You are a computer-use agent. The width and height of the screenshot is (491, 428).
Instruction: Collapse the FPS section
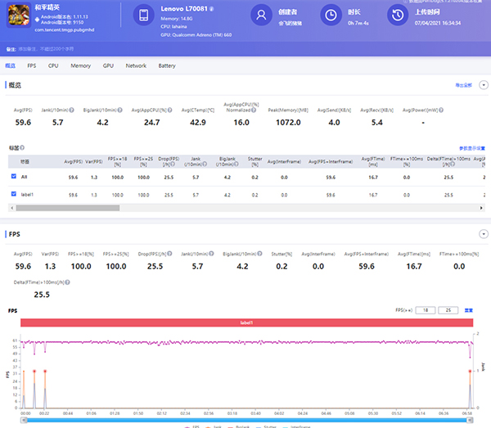[x=483, y=234]
